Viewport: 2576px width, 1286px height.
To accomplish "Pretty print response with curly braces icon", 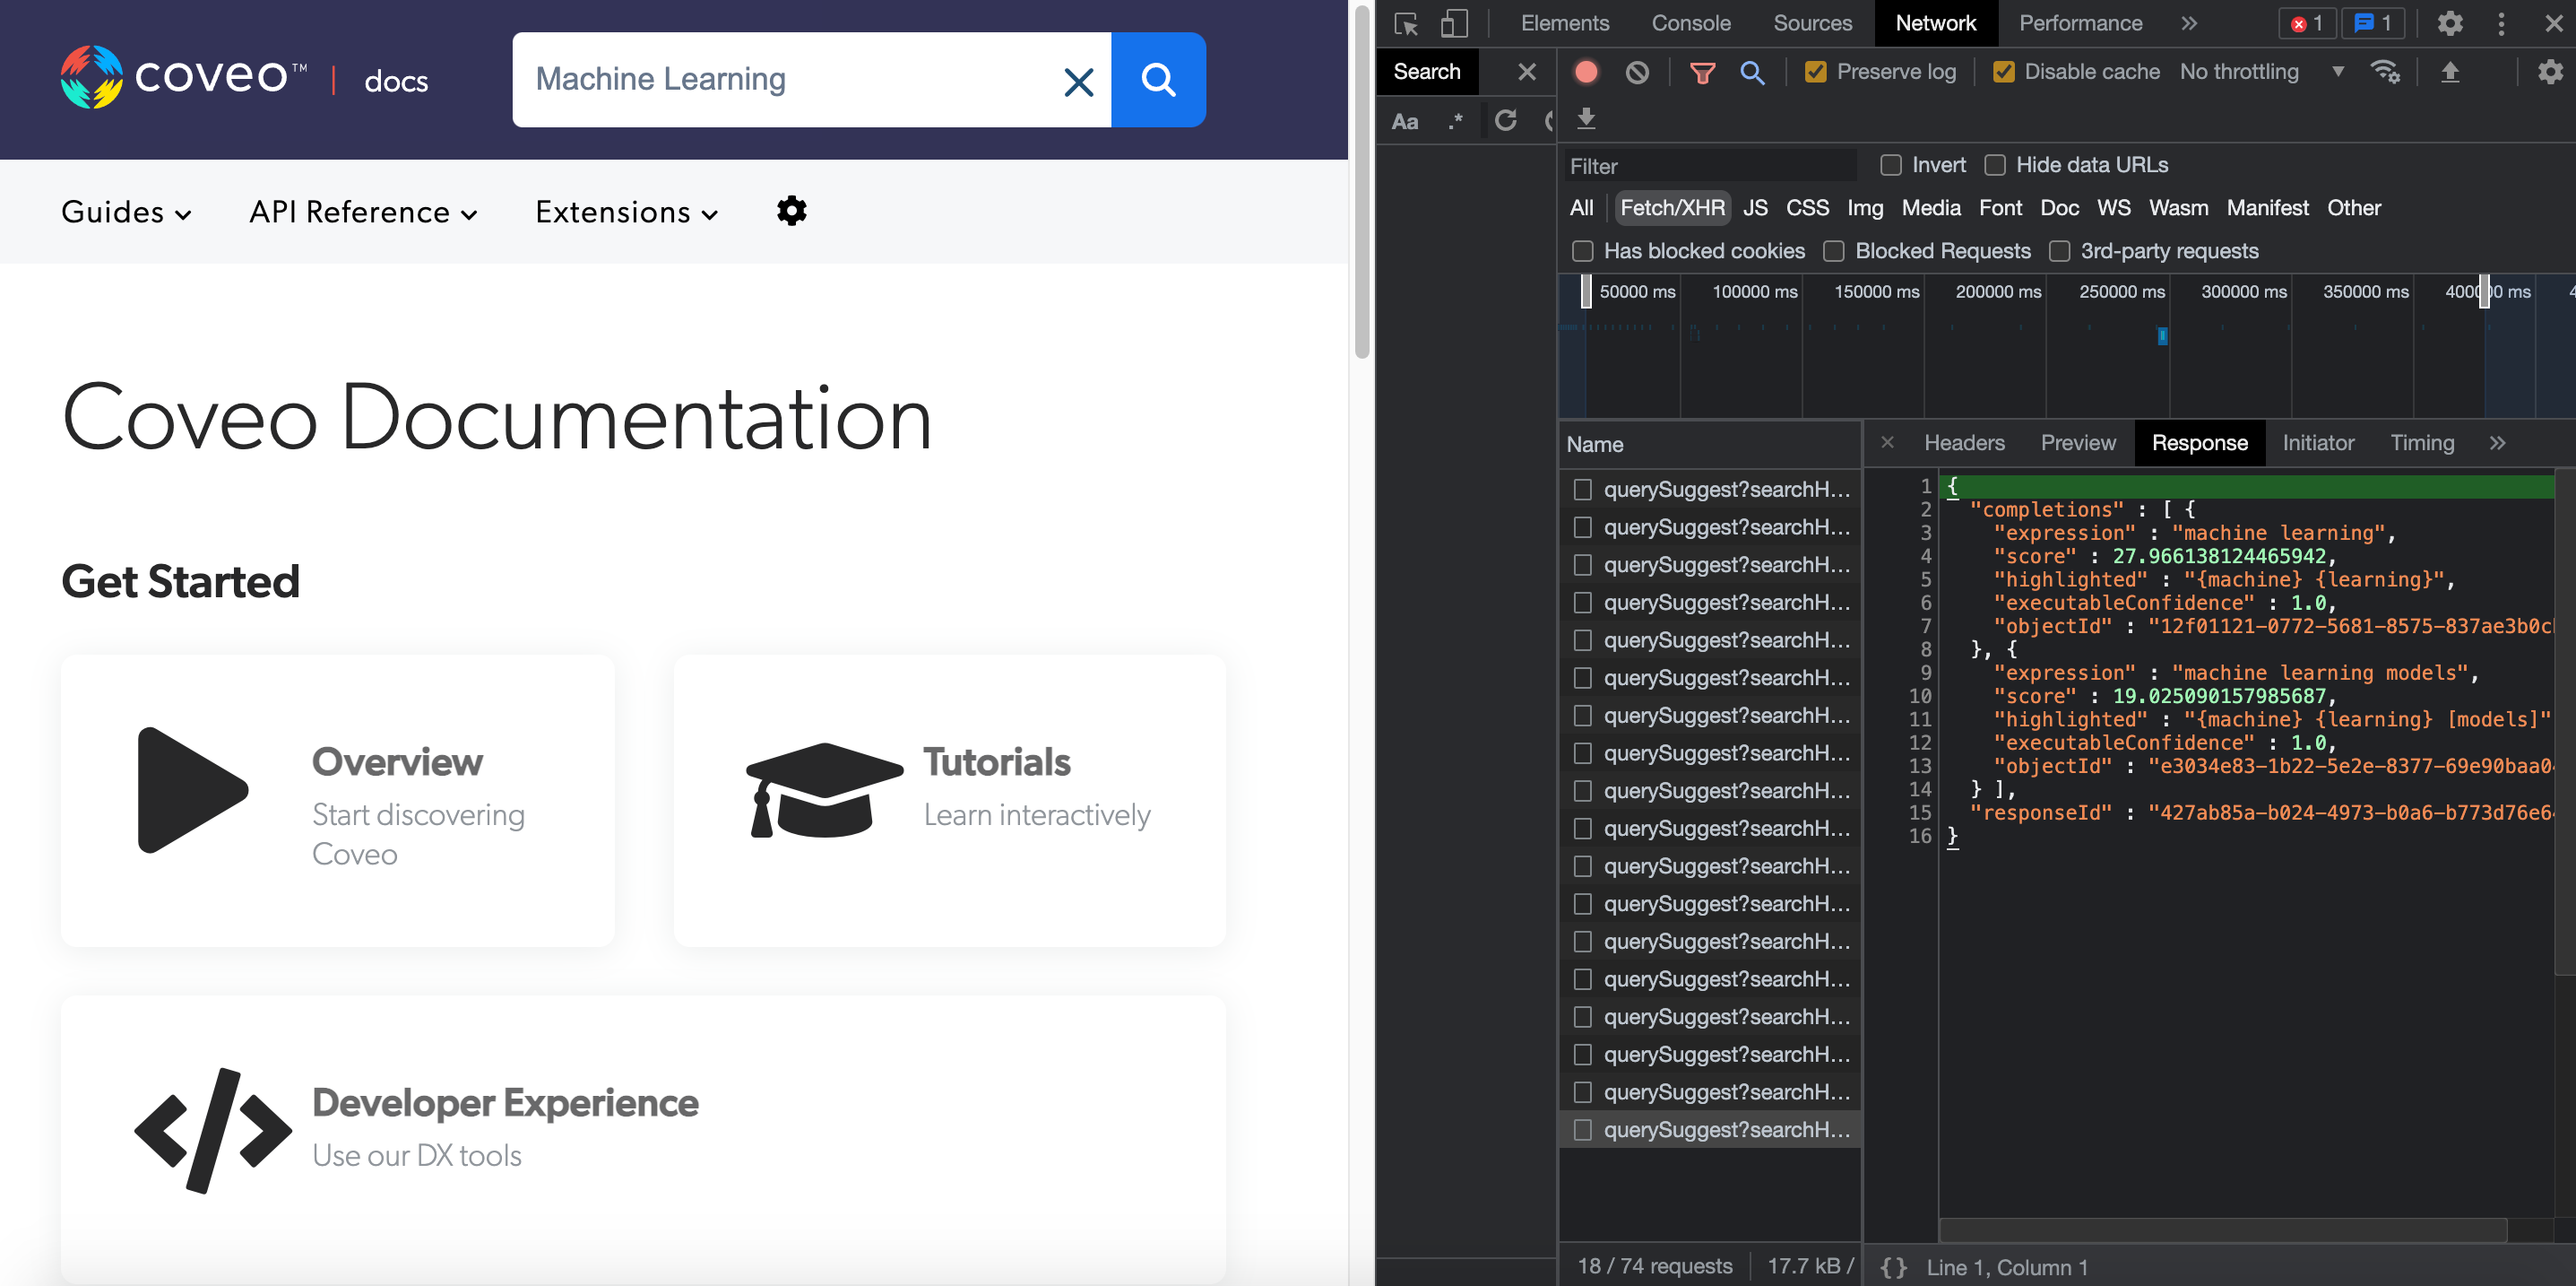I will click(x=1893, y=1267).
